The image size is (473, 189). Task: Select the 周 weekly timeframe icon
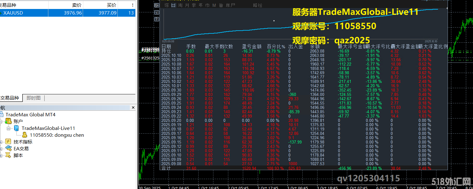[181, 5]
